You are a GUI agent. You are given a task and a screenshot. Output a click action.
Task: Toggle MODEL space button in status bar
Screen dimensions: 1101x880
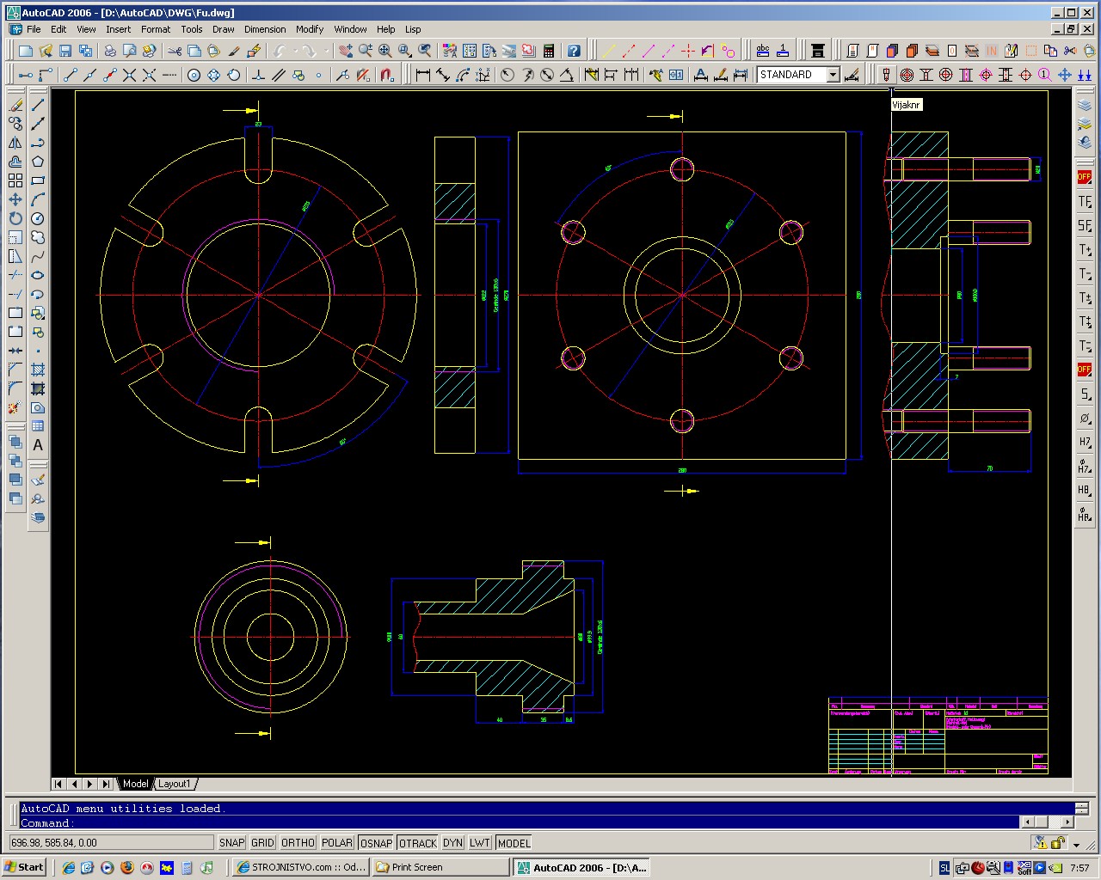point(514,843)
